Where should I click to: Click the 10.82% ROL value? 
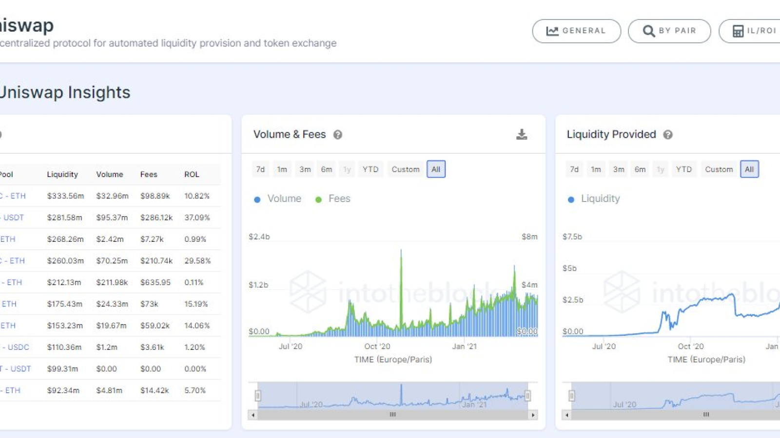[x=197, y=196]
